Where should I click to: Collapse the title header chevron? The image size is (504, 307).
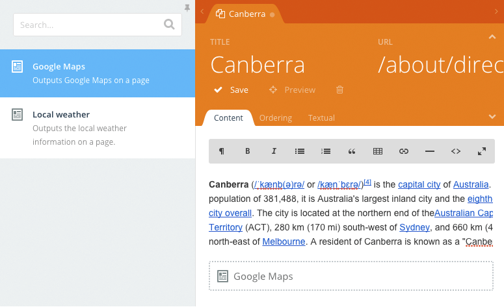(492, 37)
